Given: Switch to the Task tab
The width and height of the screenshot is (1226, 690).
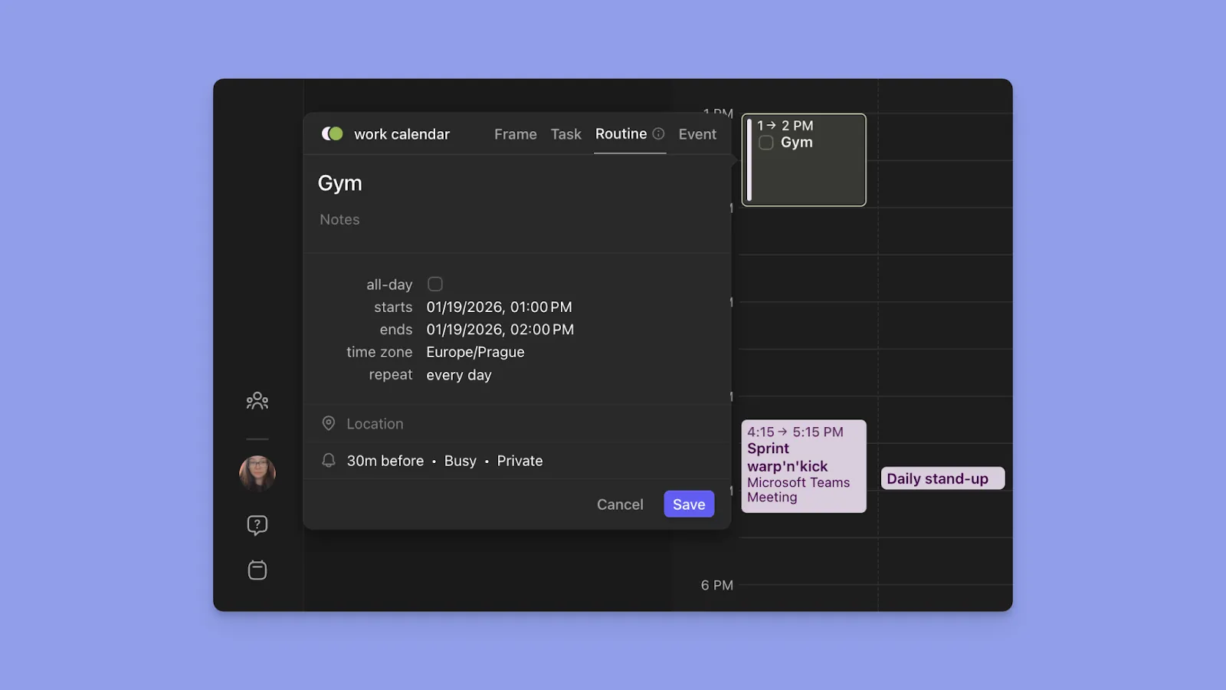Looking at the screenshot, I should tap(565, 134).
